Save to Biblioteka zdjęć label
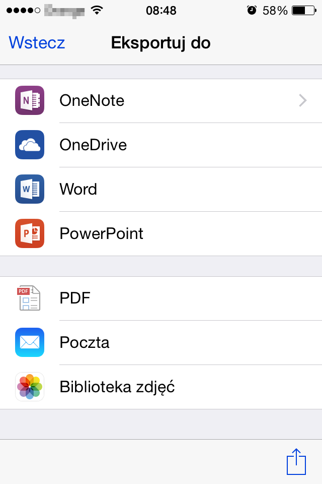This screenshot has width=322, height=484. point(117,387)
